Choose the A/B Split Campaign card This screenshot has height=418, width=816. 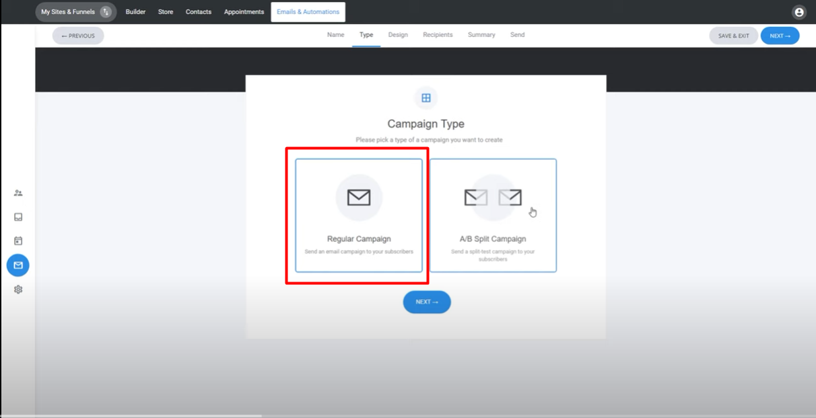(x=493, y=215)
